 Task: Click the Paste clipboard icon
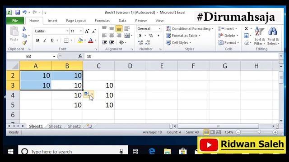coord(14,31)
